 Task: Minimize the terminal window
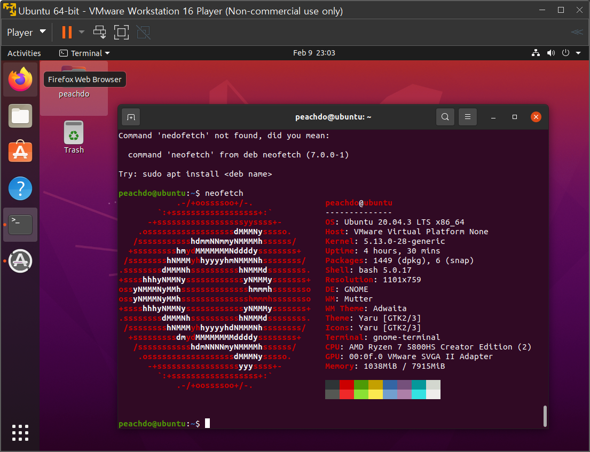coord(493,117)
